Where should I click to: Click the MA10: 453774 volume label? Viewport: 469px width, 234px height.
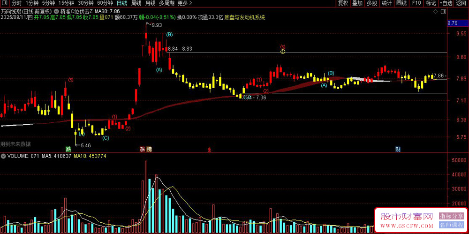tap(90, 156)
